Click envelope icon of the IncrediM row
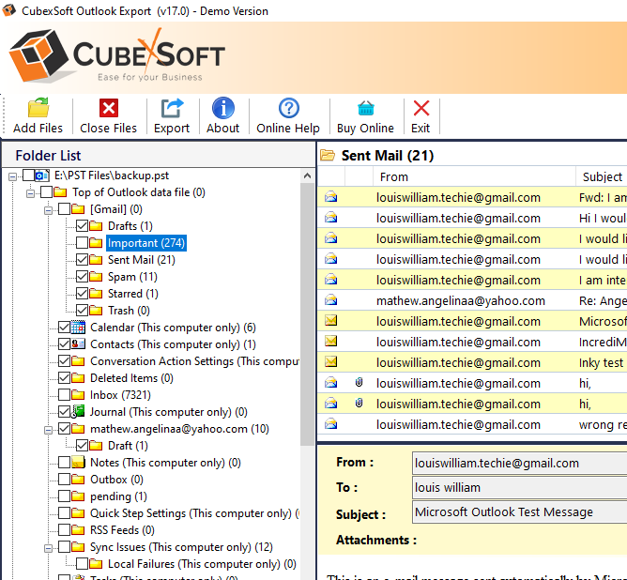This screenshot has width=627, height=580. (330, 341)
